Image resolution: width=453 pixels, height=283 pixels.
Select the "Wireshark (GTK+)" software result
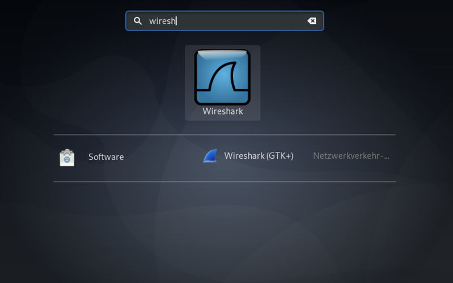(259, 156)
